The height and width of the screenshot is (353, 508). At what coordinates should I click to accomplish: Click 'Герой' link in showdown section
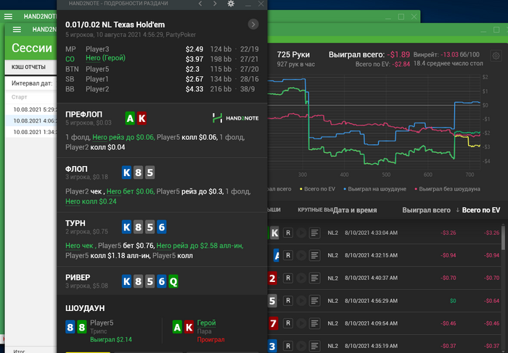pos(206,323)
